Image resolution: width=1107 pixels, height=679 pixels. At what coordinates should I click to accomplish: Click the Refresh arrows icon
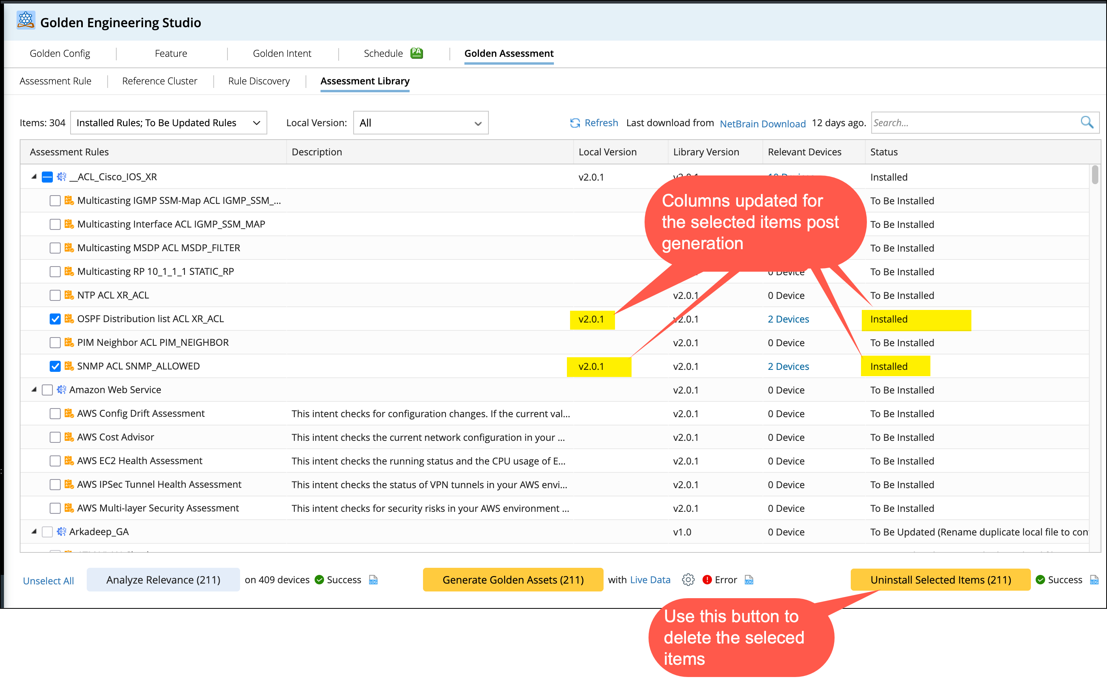click(x=575, y=123)
